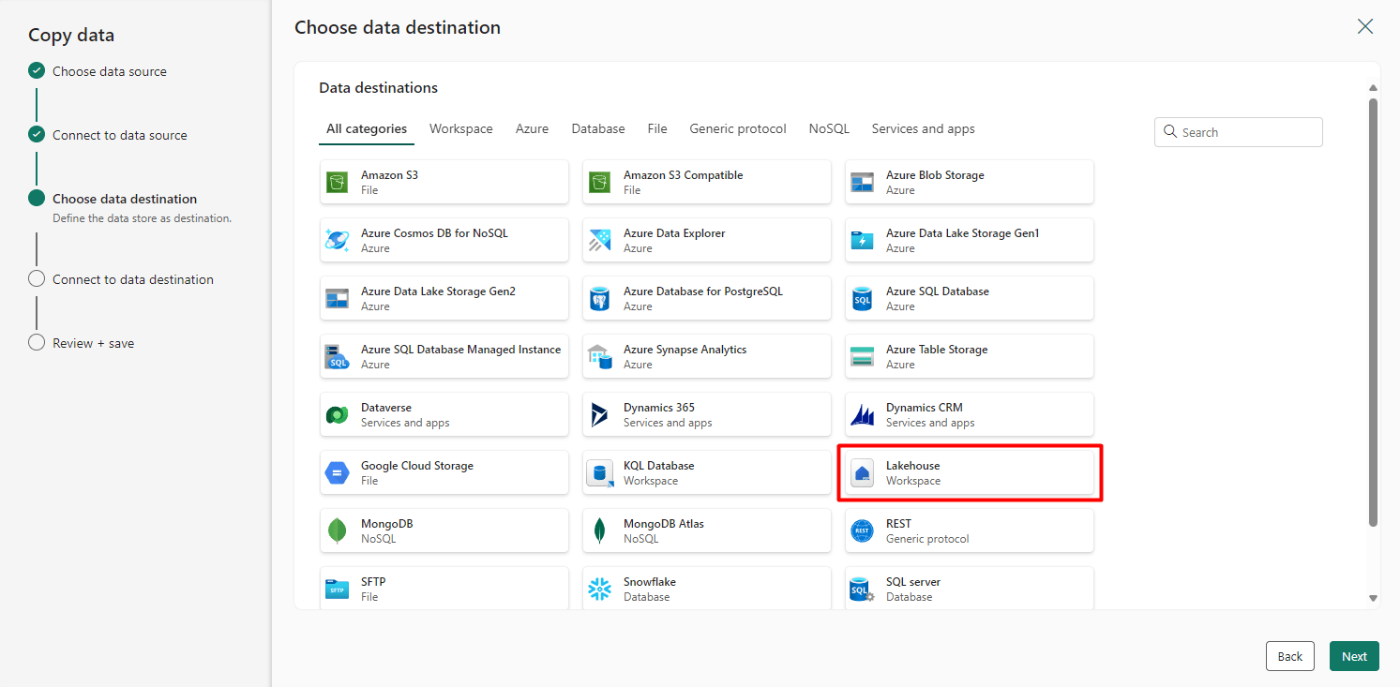Click the scroll down arrow of destination list
This screenshot has width=1400, height=687.
[x=1373, y=598]
